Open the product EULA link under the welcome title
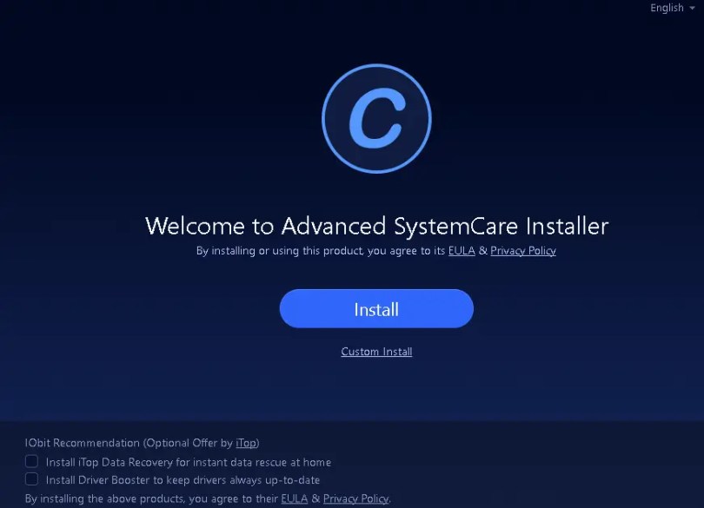704x508 pixels. tap(462, 250)
